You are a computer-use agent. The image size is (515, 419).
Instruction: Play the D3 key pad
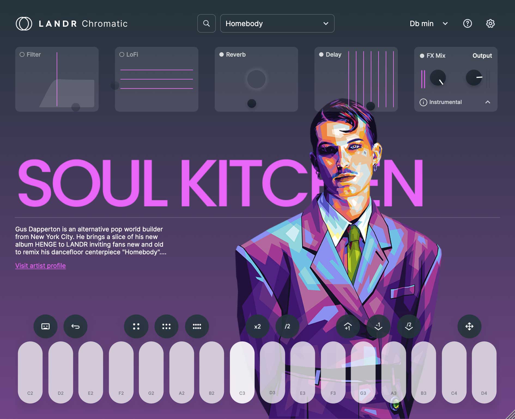pyautogui.click(x=272, y=372)
